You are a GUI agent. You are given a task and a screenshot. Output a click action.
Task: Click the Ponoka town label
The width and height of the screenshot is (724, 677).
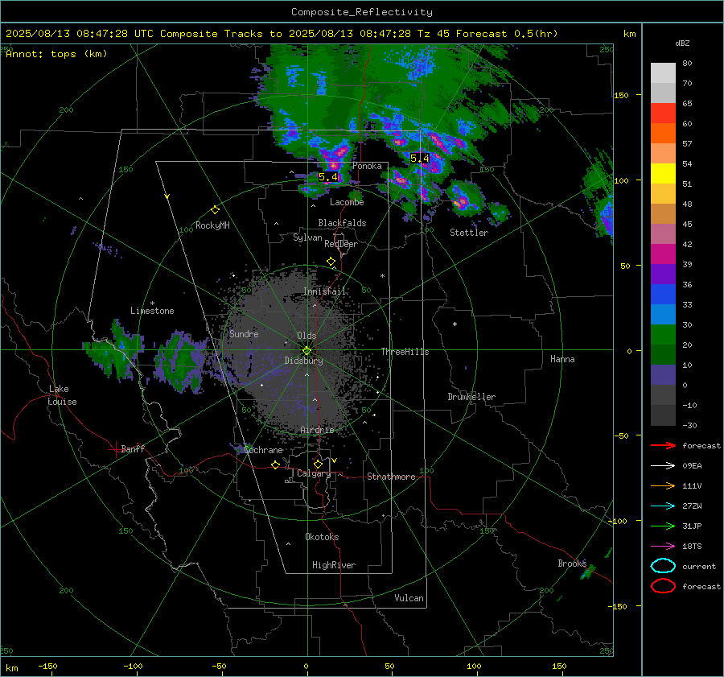click(367, 166)
